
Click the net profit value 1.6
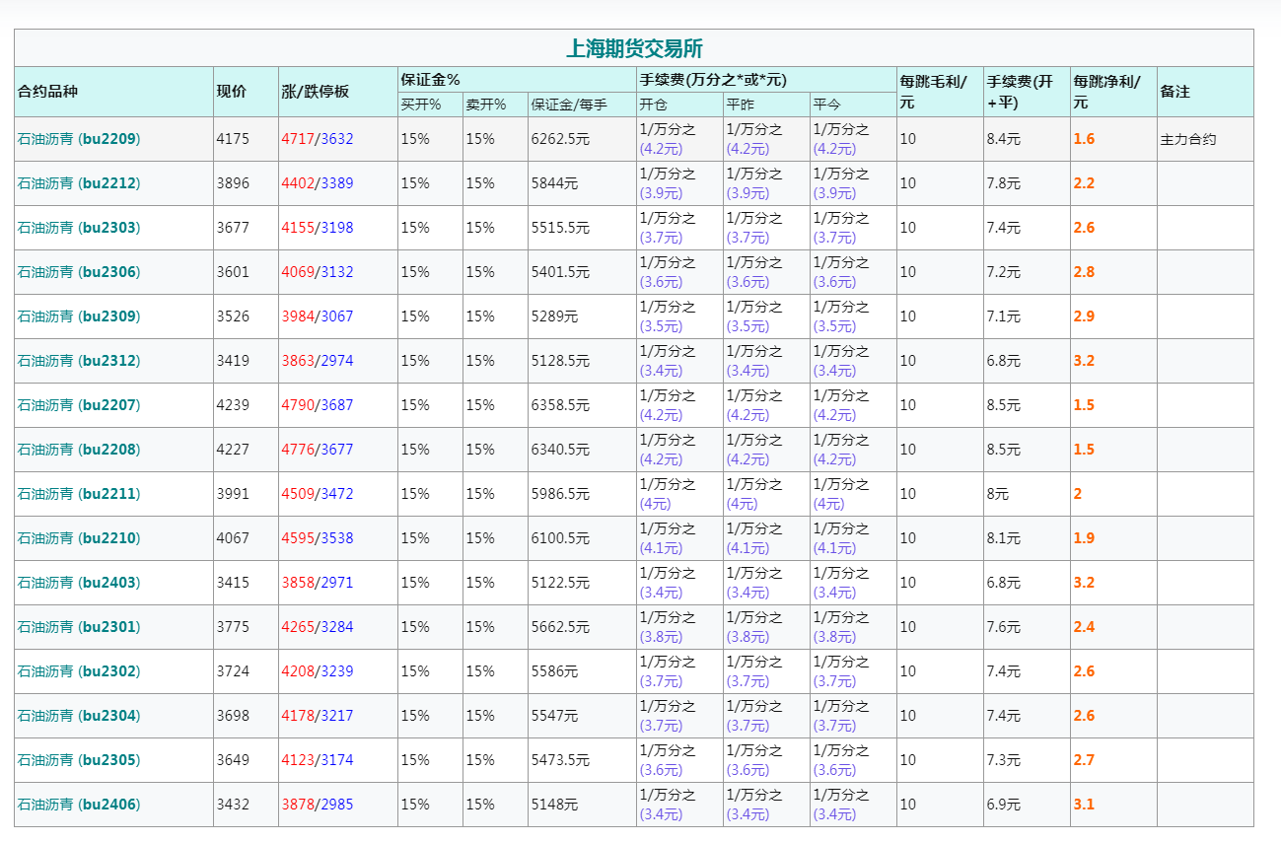click(x=1084, y=139)
